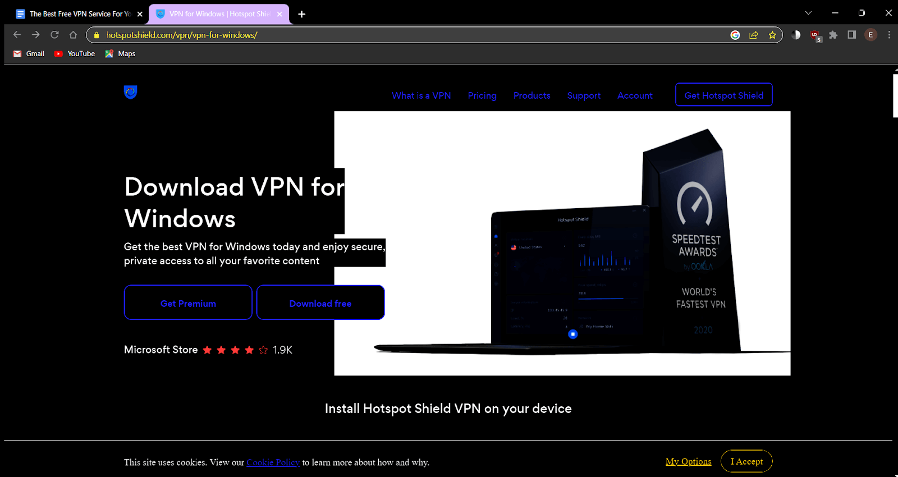Open the Pricing page
This screenshot has width=898, height=477.
click(x=482, y=95)
